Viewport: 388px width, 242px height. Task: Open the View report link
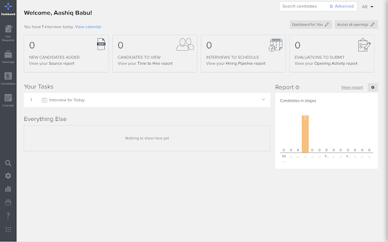352,87
